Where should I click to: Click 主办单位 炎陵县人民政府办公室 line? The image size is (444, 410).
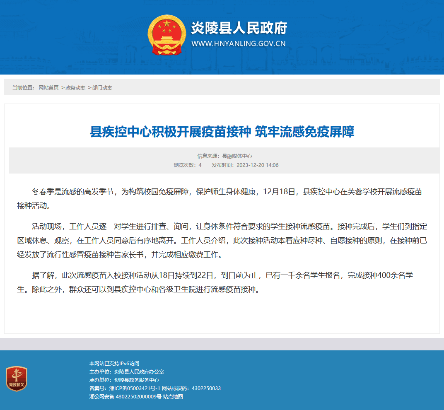tap(127, 372)
